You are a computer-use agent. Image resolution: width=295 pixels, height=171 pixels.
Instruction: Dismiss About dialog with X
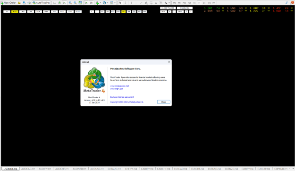coord(169,62)
